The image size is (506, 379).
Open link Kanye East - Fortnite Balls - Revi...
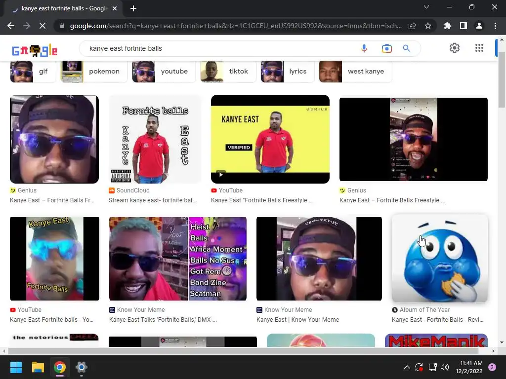[x=438, y=320]
